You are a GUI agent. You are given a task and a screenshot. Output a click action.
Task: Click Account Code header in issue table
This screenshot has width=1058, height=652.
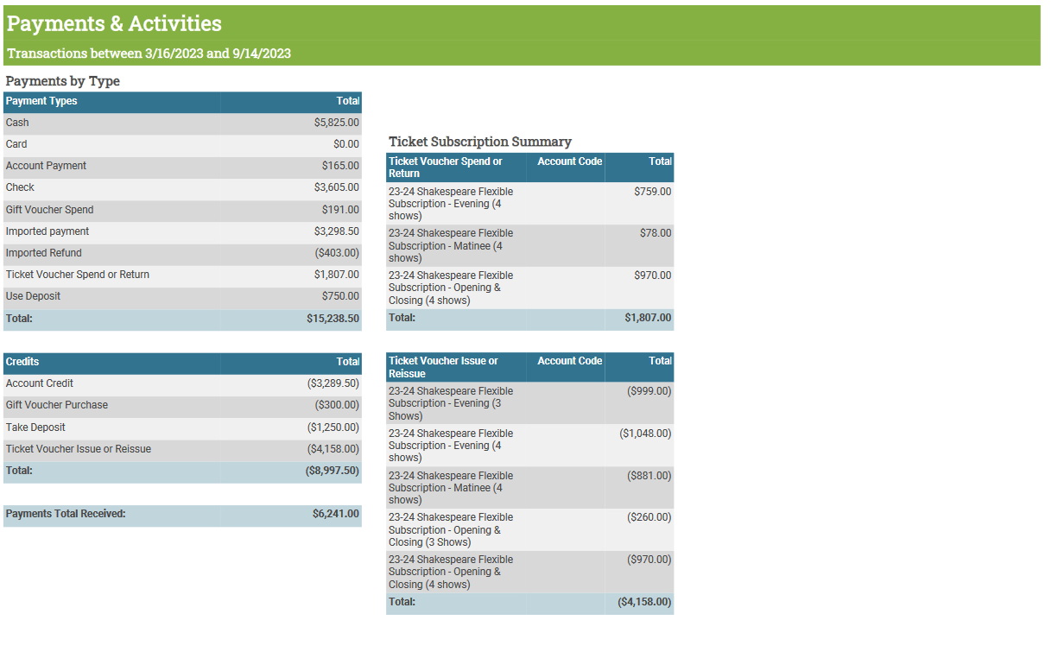pos(570,361)
